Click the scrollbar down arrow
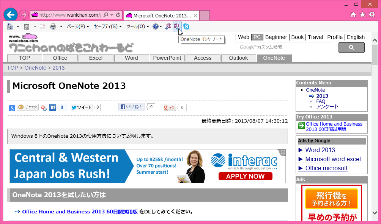This screenshot has height=224, width=381. [375, 213]
